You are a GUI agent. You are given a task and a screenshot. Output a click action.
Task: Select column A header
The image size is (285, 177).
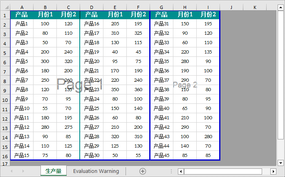(22, 7)
